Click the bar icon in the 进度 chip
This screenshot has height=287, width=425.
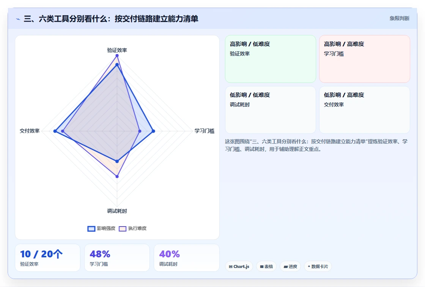coord(285,266)
